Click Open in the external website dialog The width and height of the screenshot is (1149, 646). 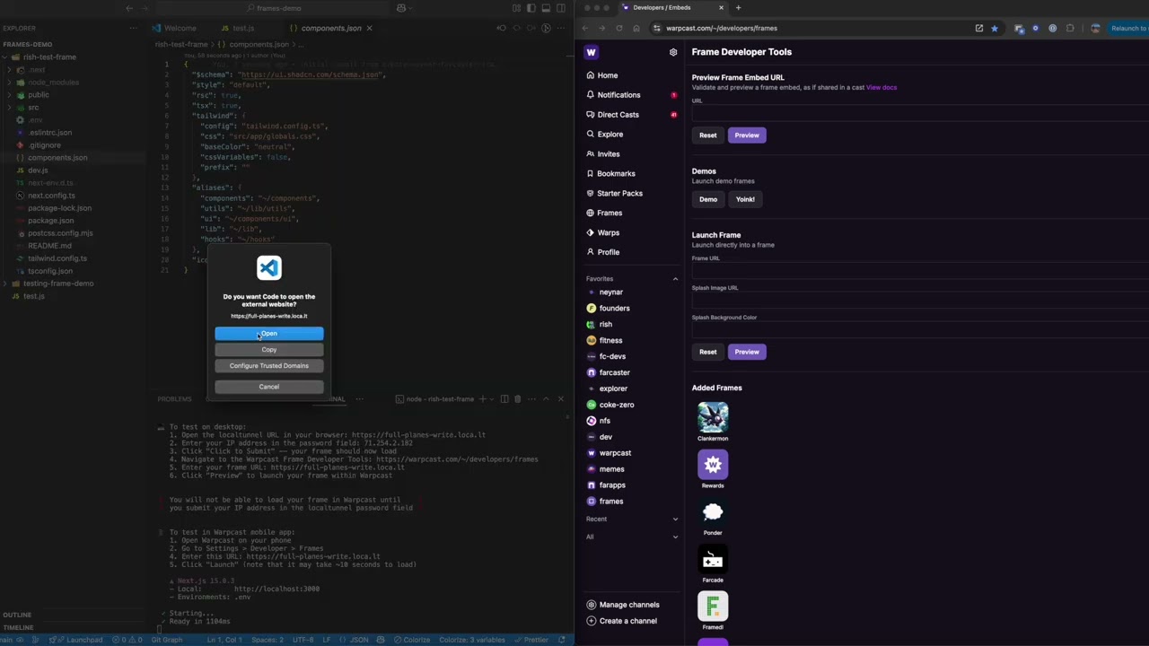pos(268,333)
